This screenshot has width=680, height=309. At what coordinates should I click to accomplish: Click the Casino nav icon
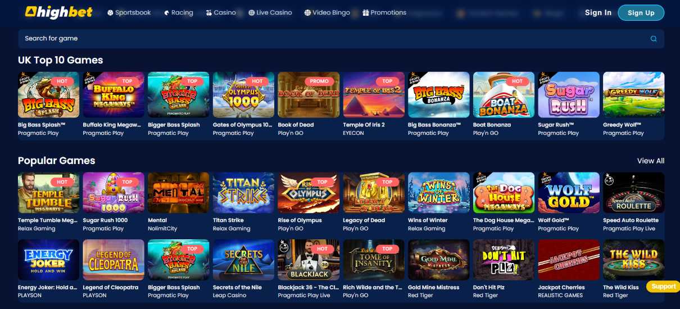[208, 12]
